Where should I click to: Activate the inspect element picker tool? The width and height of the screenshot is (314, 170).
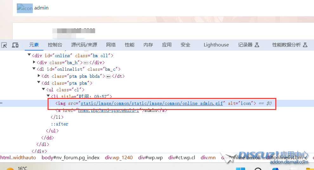pos(4,45)
